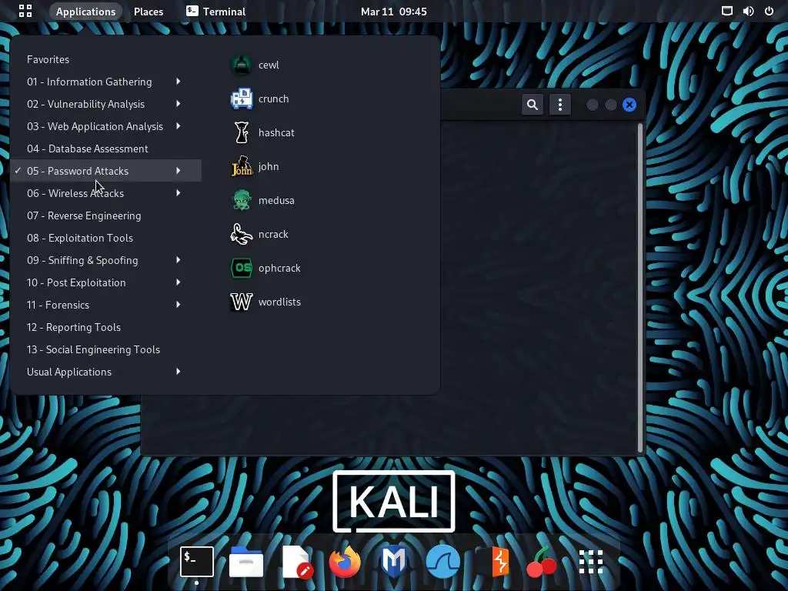
Task: Click the background window's scrollbar
Action: pyautogui.click(x=639, y=288)
